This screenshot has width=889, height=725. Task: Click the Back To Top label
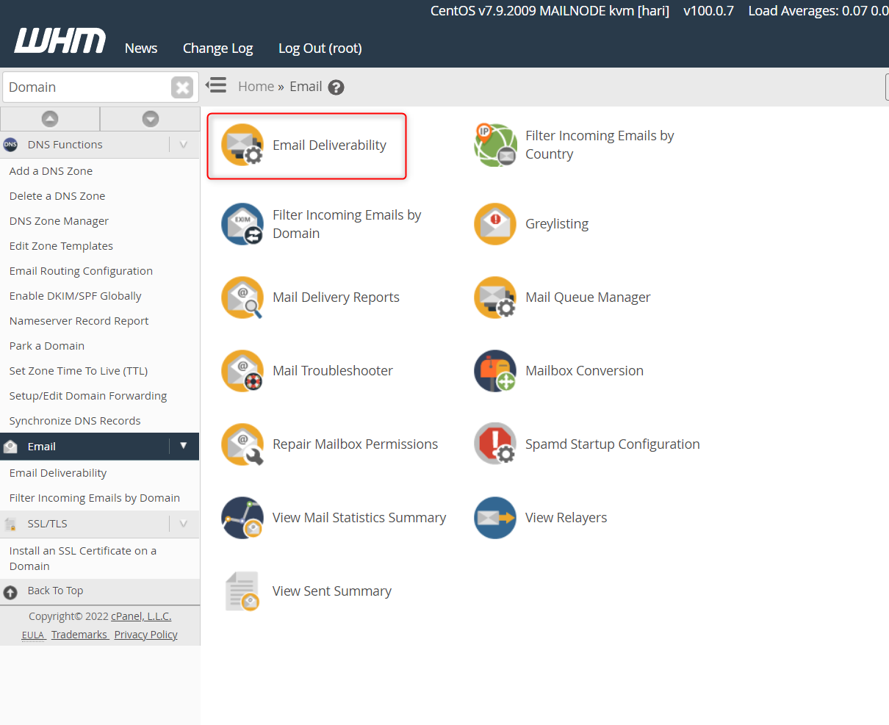pos(55,591)
